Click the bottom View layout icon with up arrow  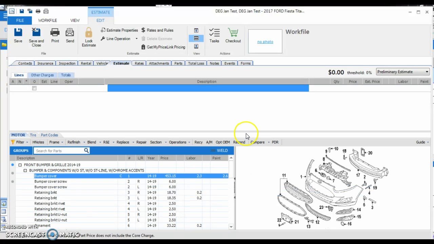pyautogui.click(x=196, y=46)
